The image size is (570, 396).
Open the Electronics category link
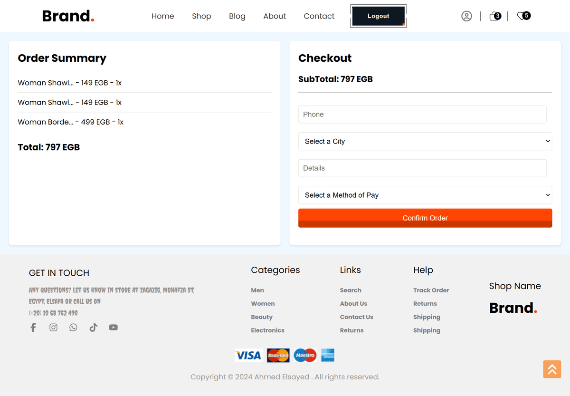pos(267,330)
